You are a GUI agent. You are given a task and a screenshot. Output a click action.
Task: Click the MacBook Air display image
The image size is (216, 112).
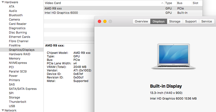pyautogui.click(x=174, y=56)
